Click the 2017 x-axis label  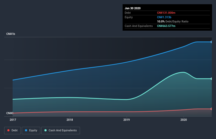tap(13, 120)
